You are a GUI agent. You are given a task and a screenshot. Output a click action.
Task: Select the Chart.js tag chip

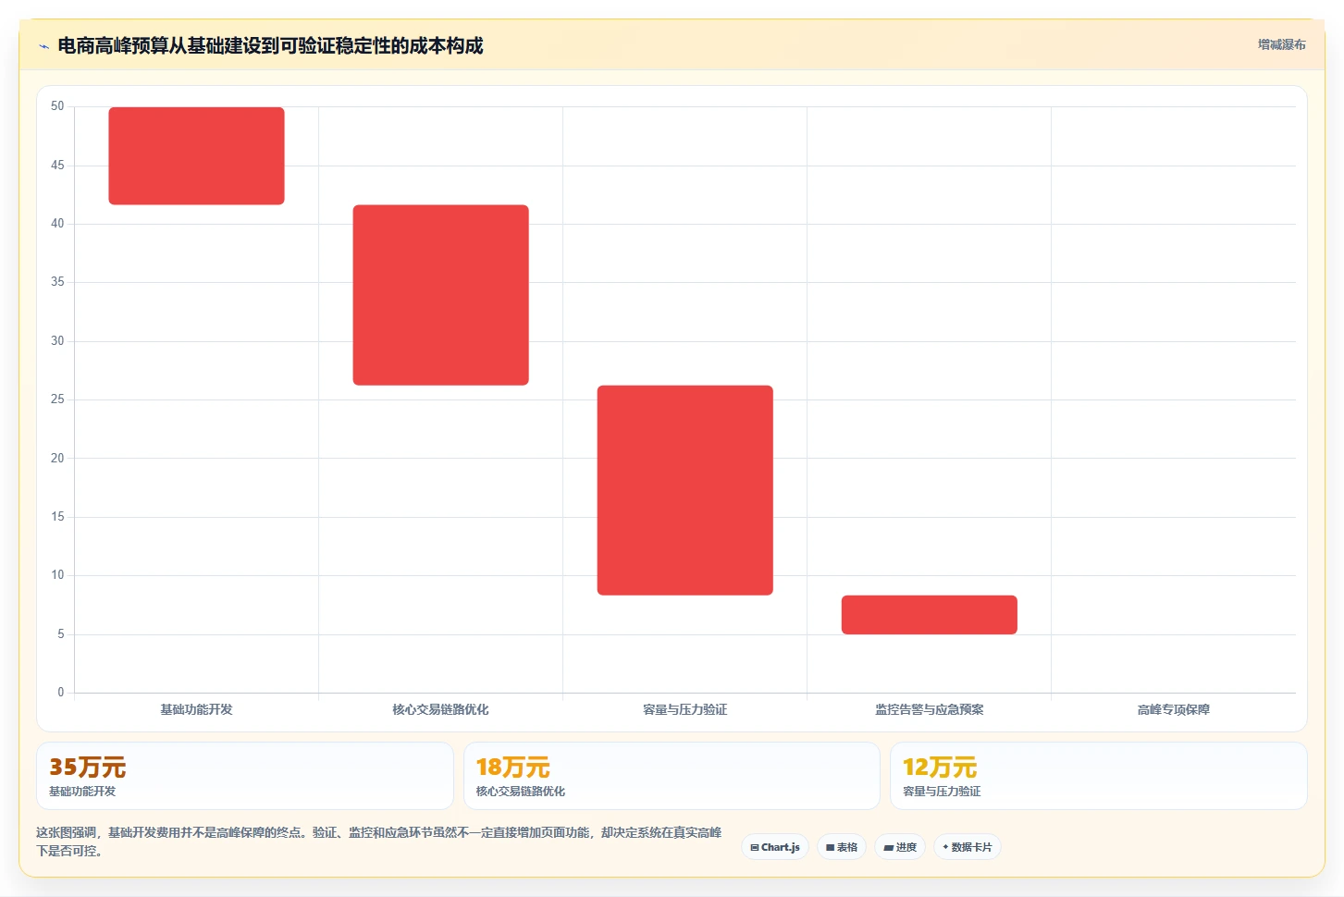[775, 847]
